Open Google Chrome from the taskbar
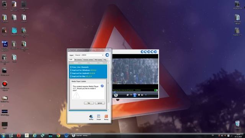Screen dimensions: 245x138 coord(59,135)
